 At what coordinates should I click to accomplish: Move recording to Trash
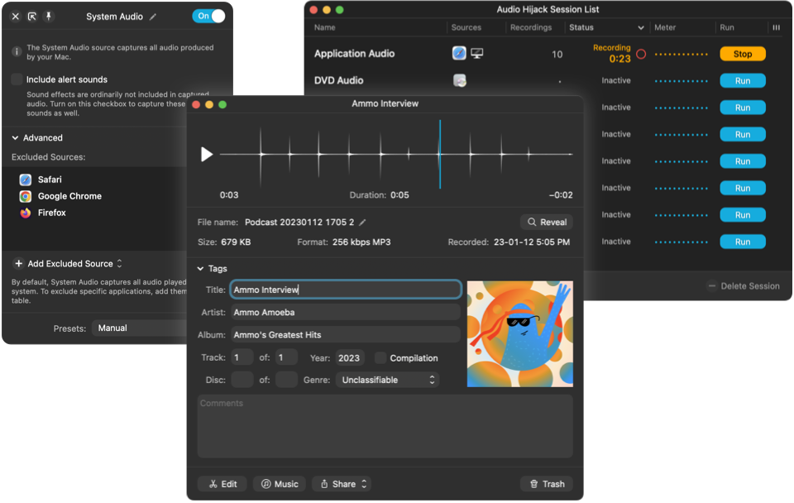pos(547,484)
